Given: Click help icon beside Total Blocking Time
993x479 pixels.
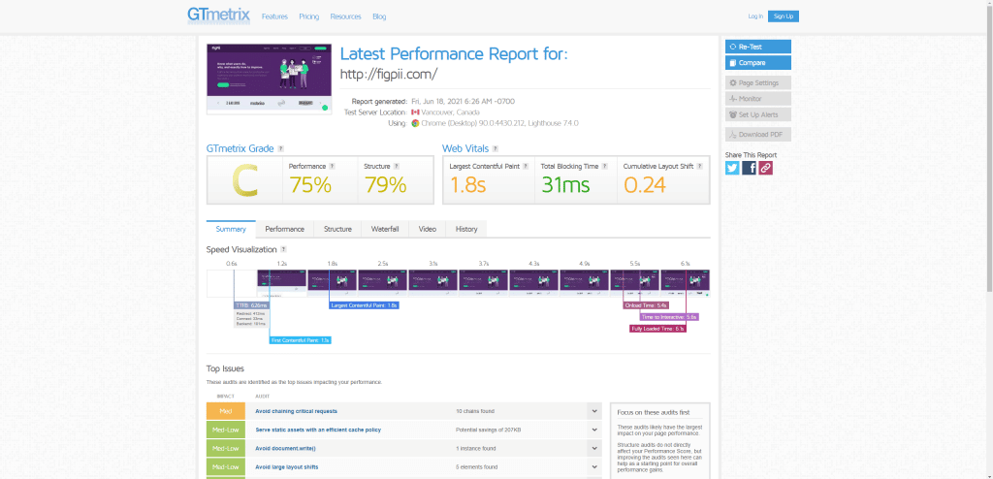Looking at the screenshot, I should point(605,166).
